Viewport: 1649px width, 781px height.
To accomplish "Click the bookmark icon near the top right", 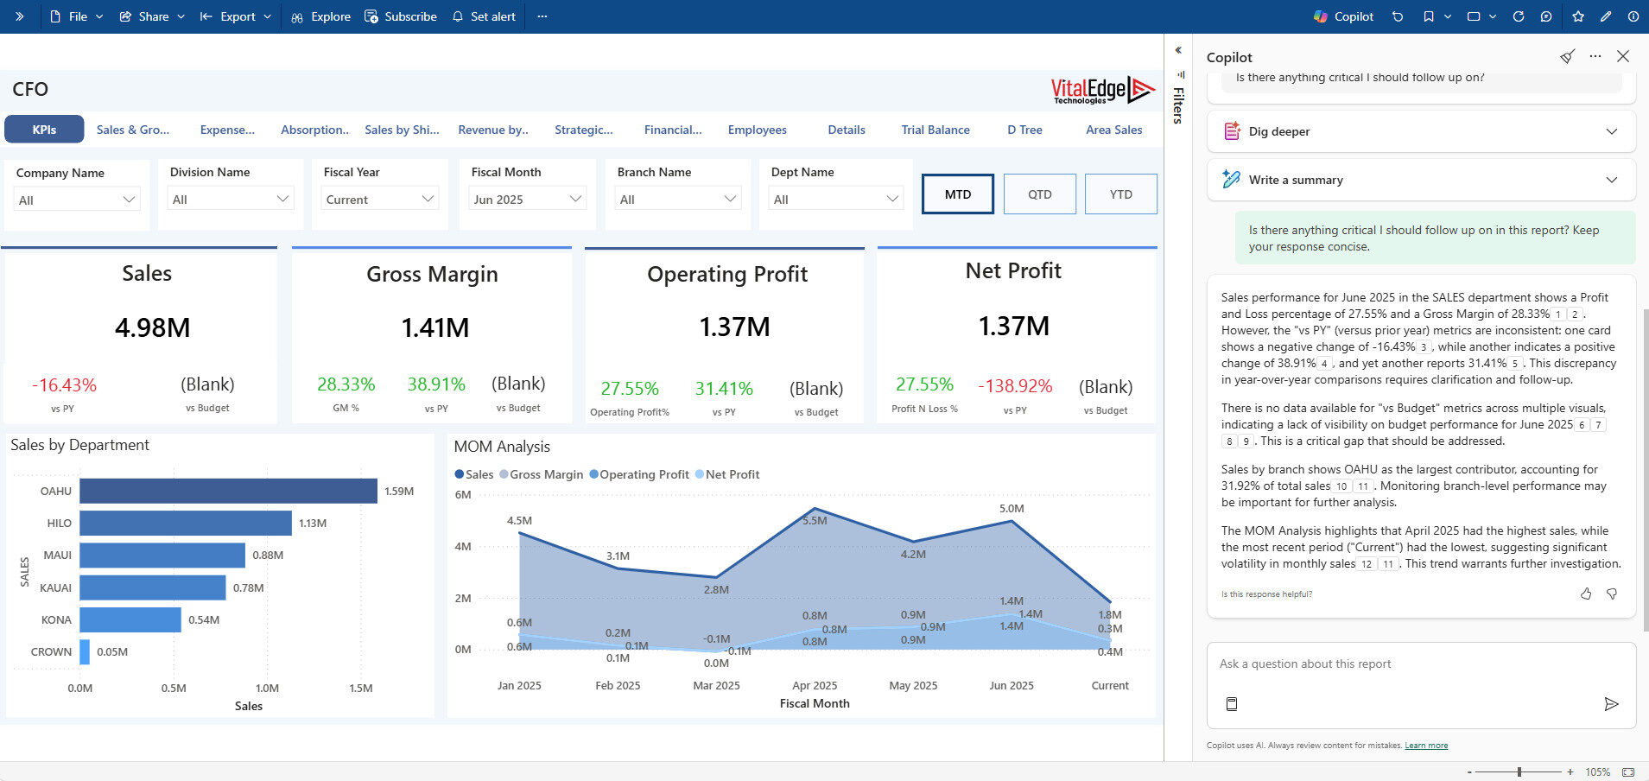I will coord(1427,16).
